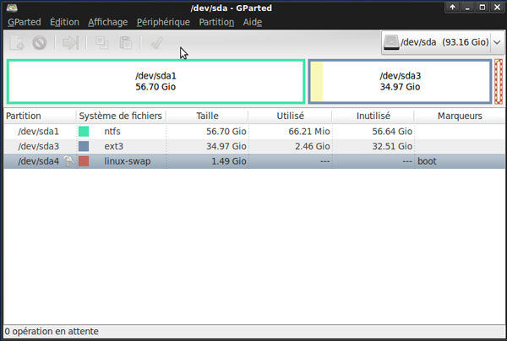Click the 56.64 Gio unused value
The height and width of the screenshot is (341, 507).
(392, 131)
